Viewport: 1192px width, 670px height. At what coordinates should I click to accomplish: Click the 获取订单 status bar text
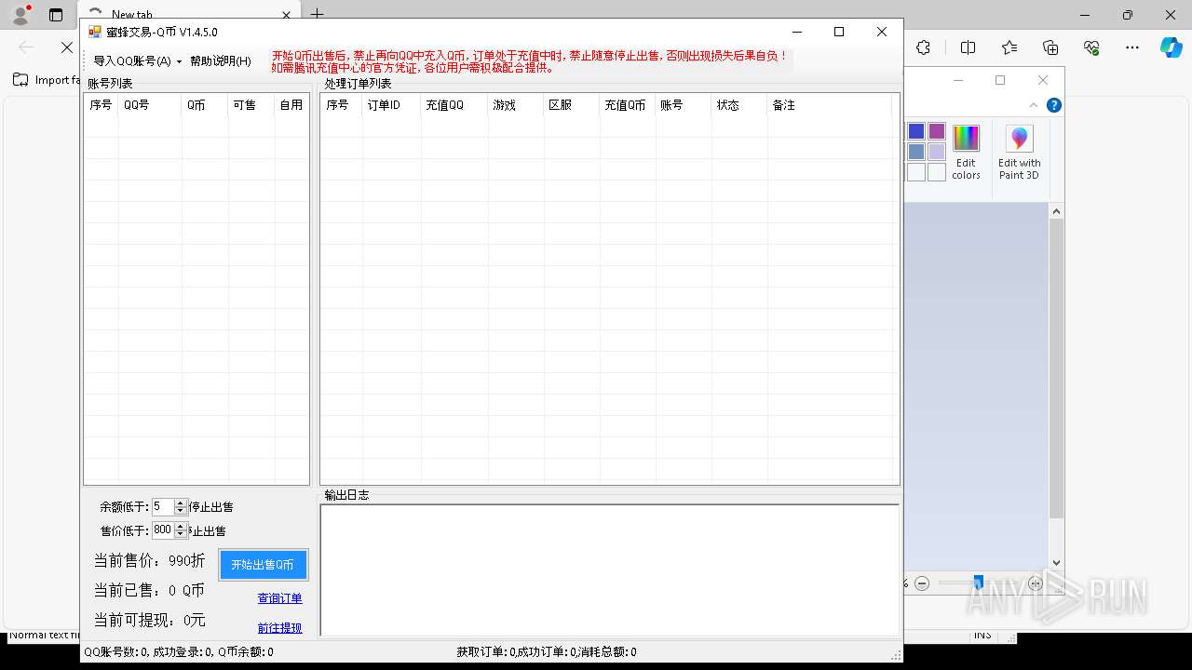pyautogui.click(x=547, y=652)
